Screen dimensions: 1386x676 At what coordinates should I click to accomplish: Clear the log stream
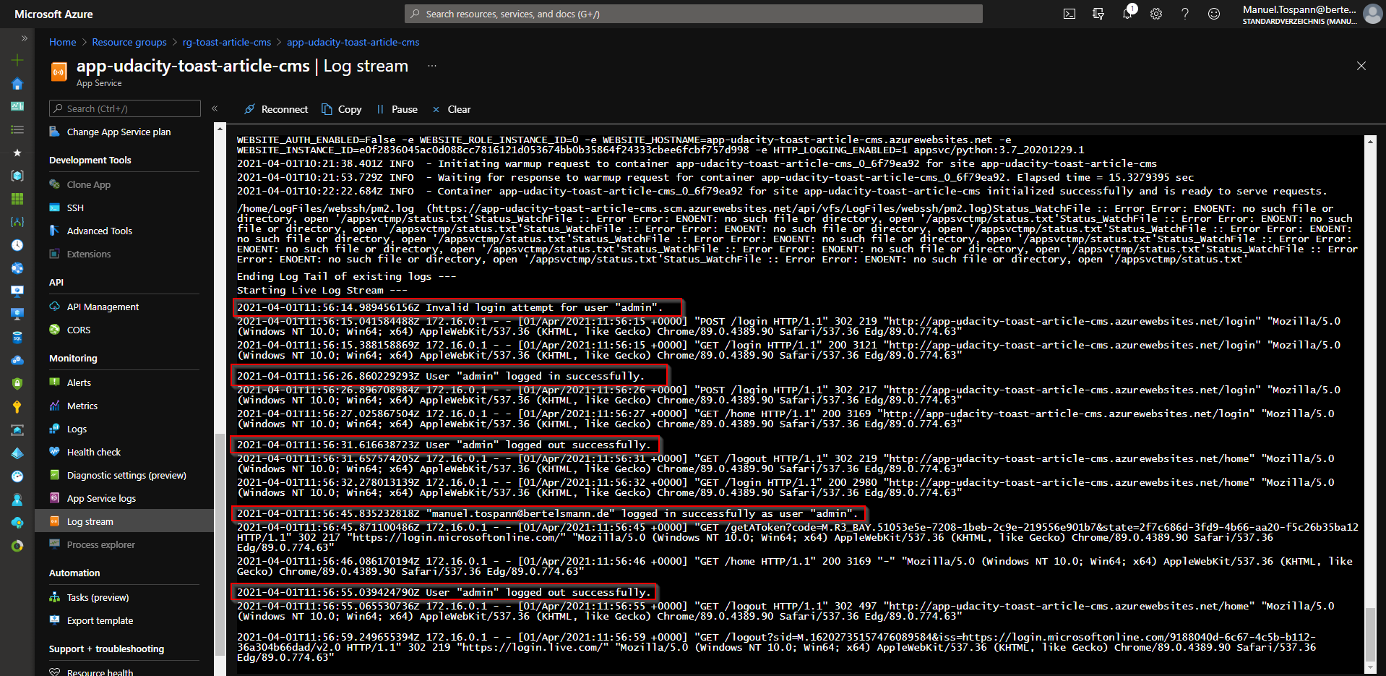(452, 109)
